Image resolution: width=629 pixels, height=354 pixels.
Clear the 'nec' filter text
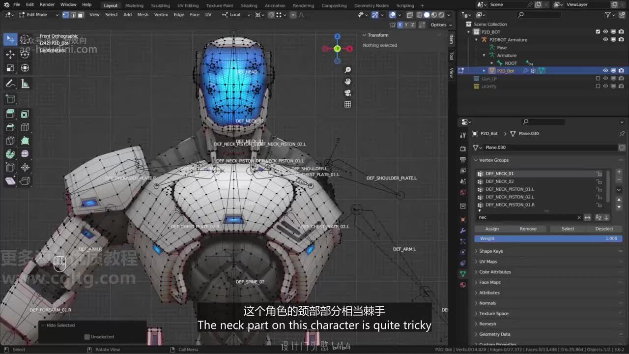tap(579, 217)
